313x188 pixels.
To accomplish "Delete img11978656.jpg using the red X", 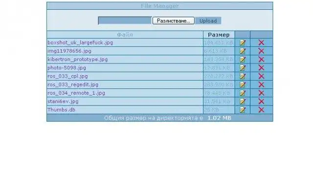I will (261, 51).
